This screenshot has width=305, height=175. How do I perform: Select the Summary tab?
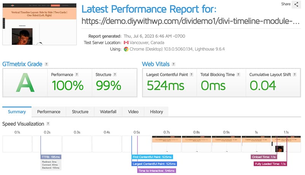click(17, 112)
